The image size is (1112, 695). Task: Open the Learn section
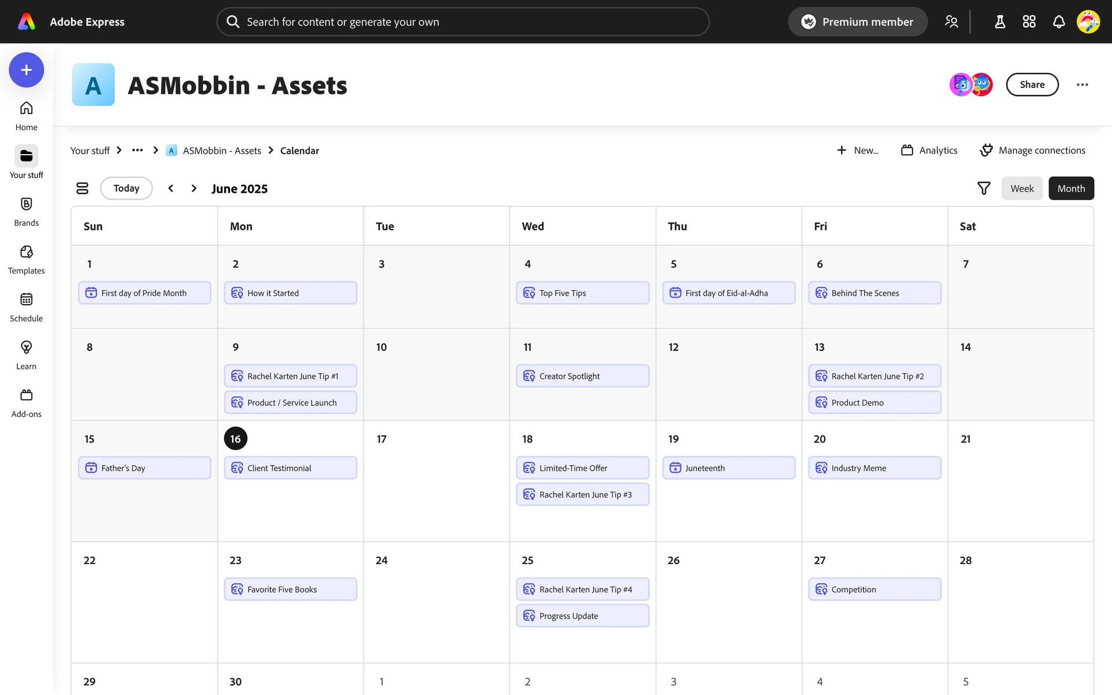26,354
